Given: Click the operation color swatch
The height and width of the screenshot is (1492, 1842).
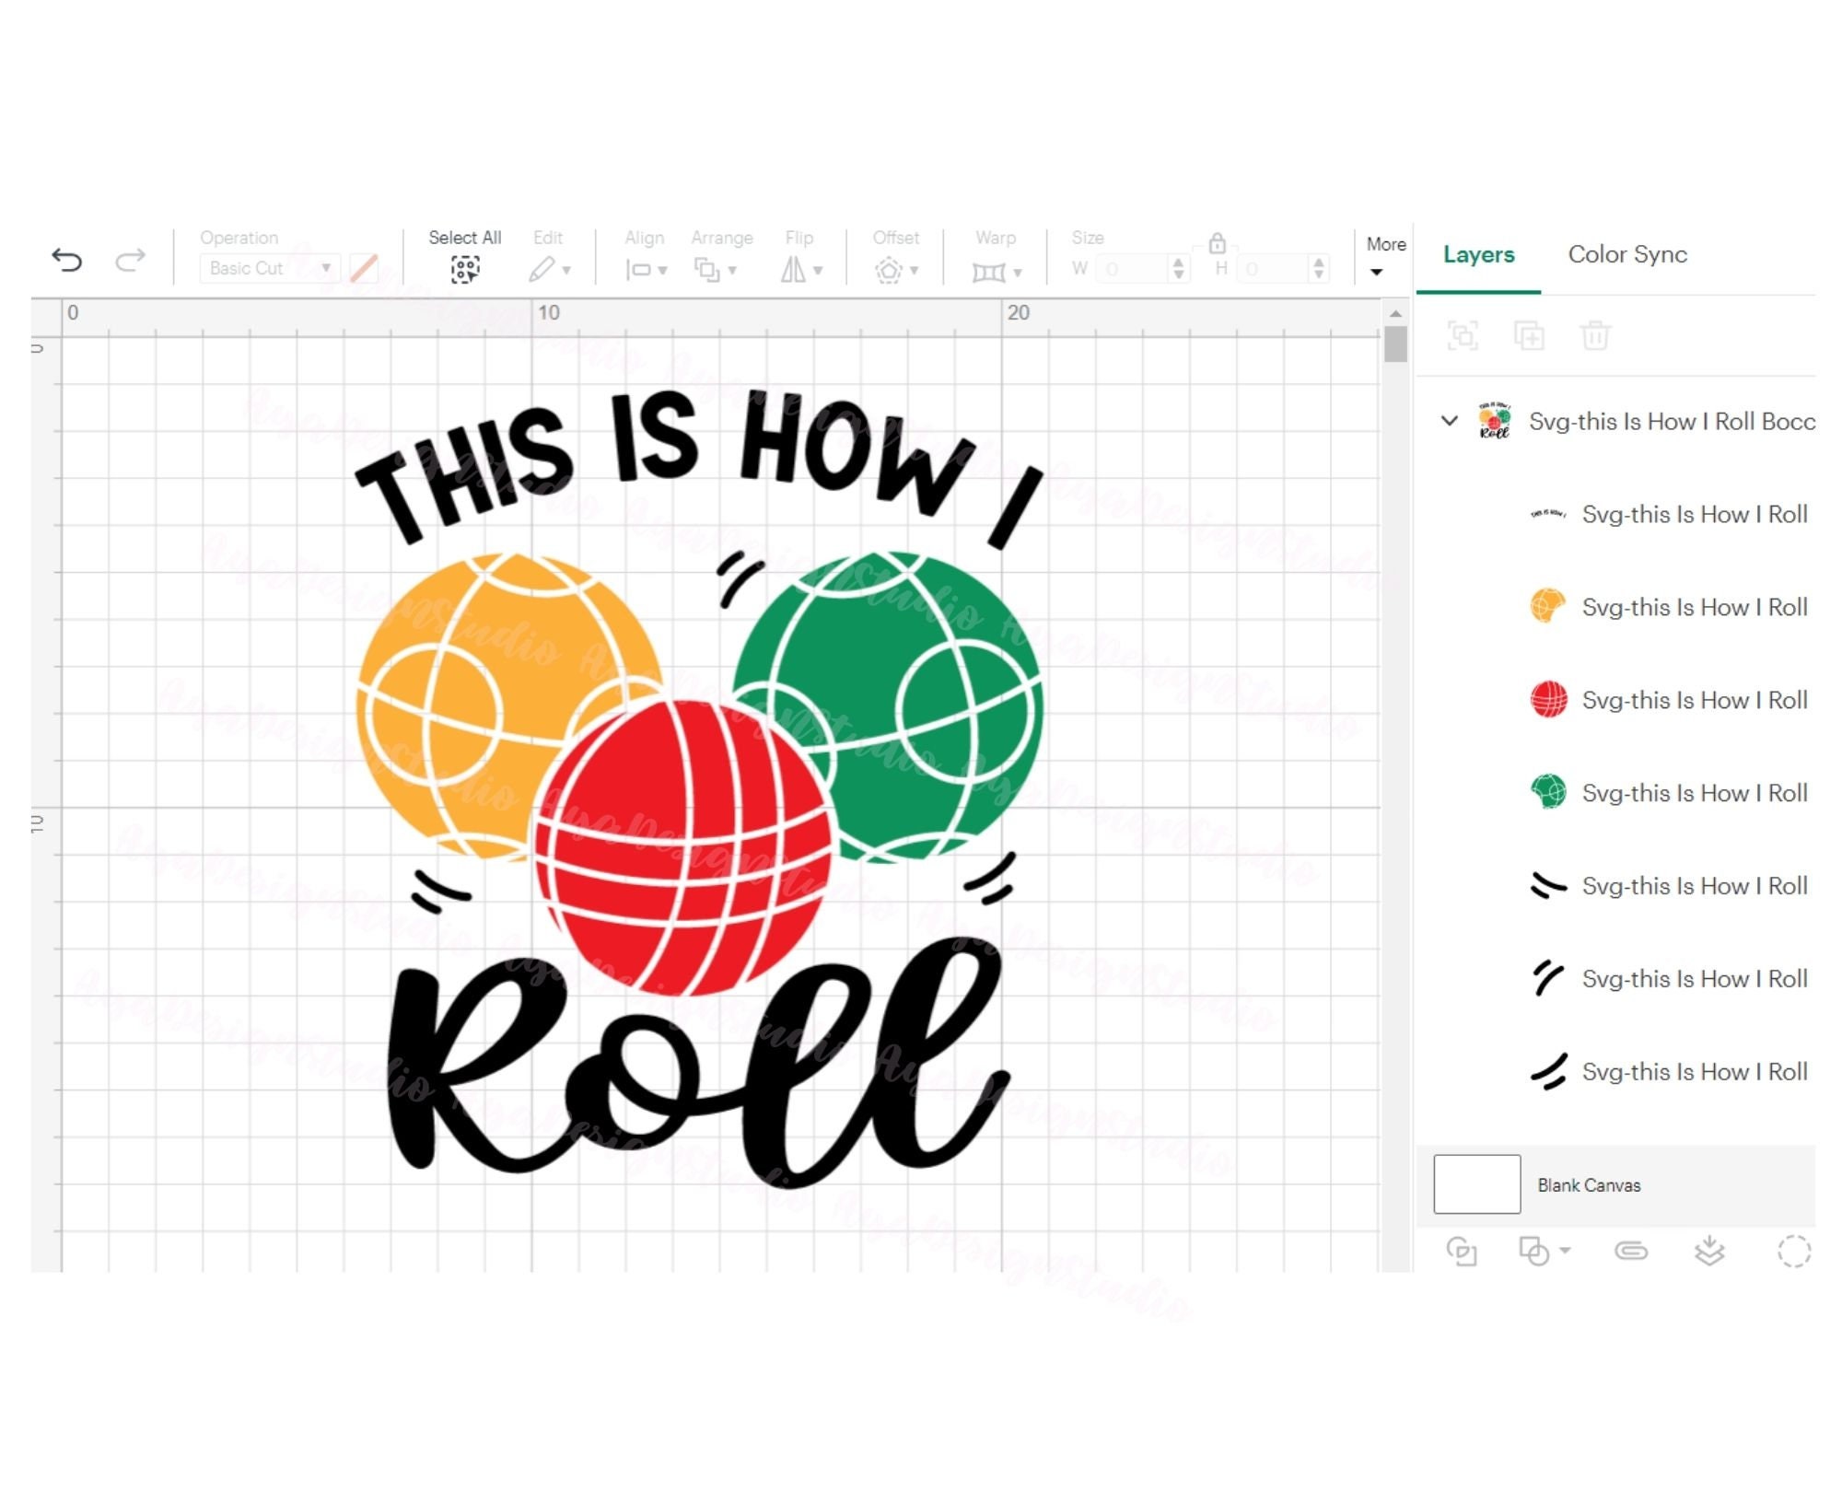Looking at the screenshot, I should coord(364,268).
